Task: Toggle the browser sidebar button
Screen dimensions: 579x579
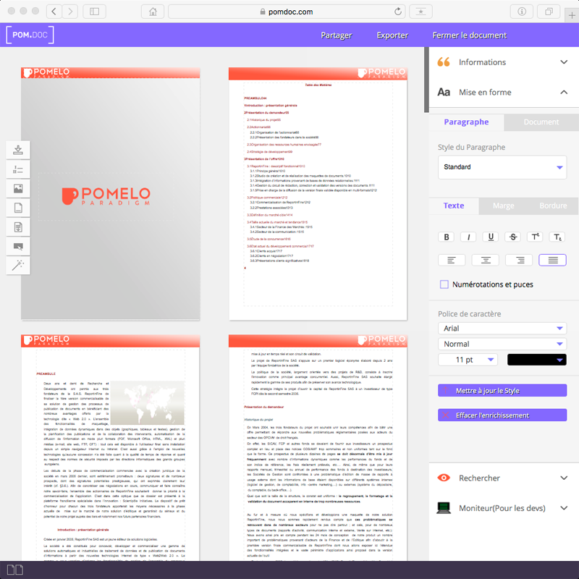Action: pyautogui.click(x=95, y=12)
